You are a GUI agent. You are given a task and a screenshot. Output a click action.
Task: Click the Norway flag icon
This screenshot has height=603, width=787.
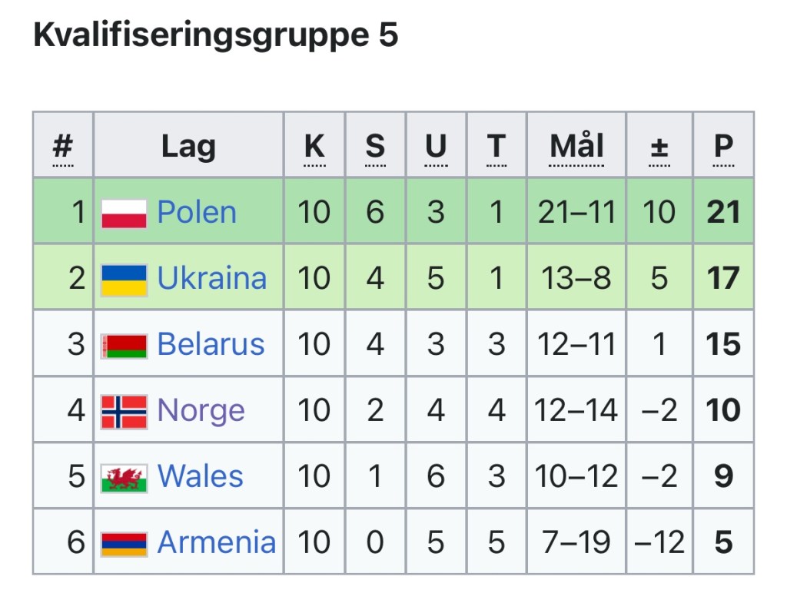pos(124,411)
